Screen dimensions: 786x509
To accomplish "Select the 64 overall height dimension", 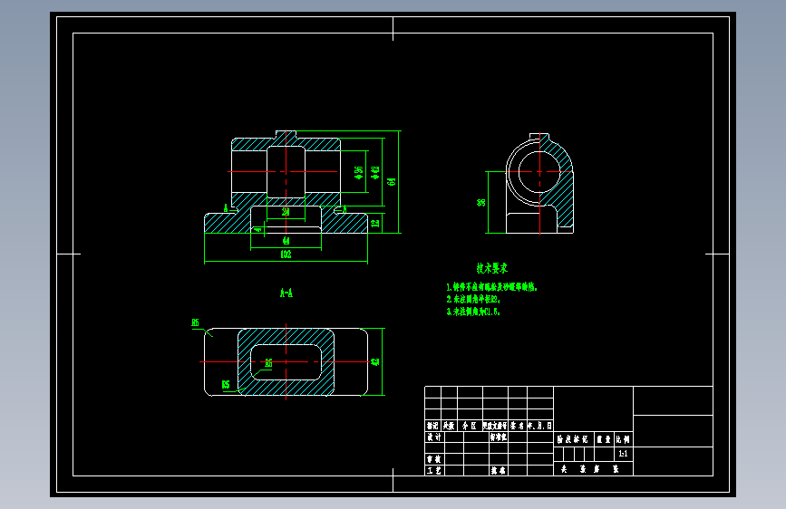I will [x=392, y=181].
